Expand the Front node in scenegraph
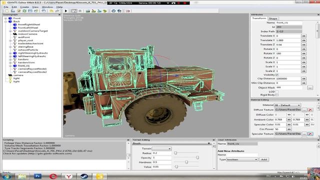Screen dimensions: 320x180 [x=5, y=18]
